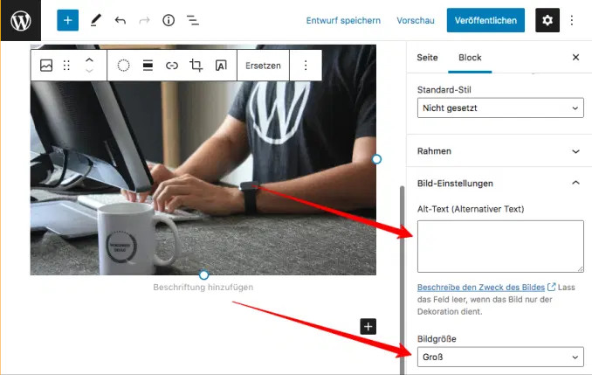Click the undo arrow
Viewport: 592px width, 375px height.
click(x=120, y=20)
